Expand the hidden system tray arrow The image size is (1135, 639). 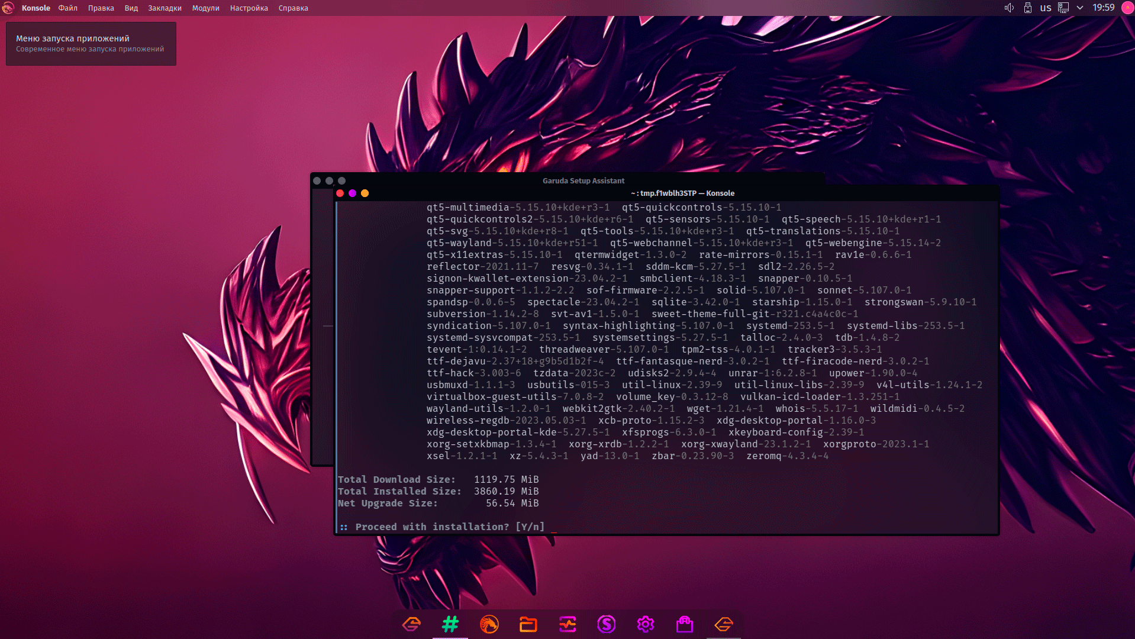(x=1080, y=8)
